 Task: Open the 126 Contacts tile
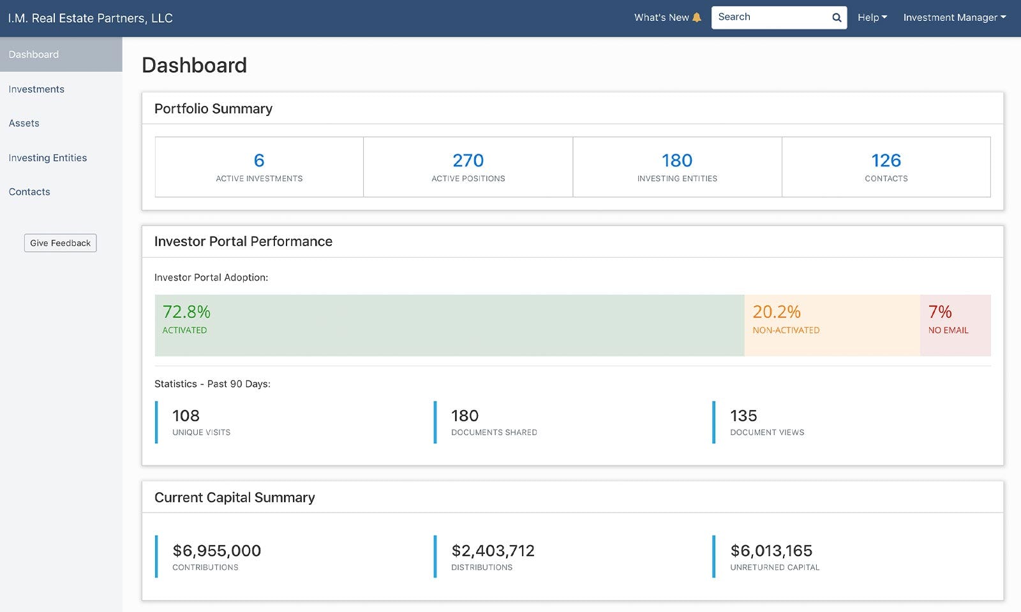click(886, 167)
